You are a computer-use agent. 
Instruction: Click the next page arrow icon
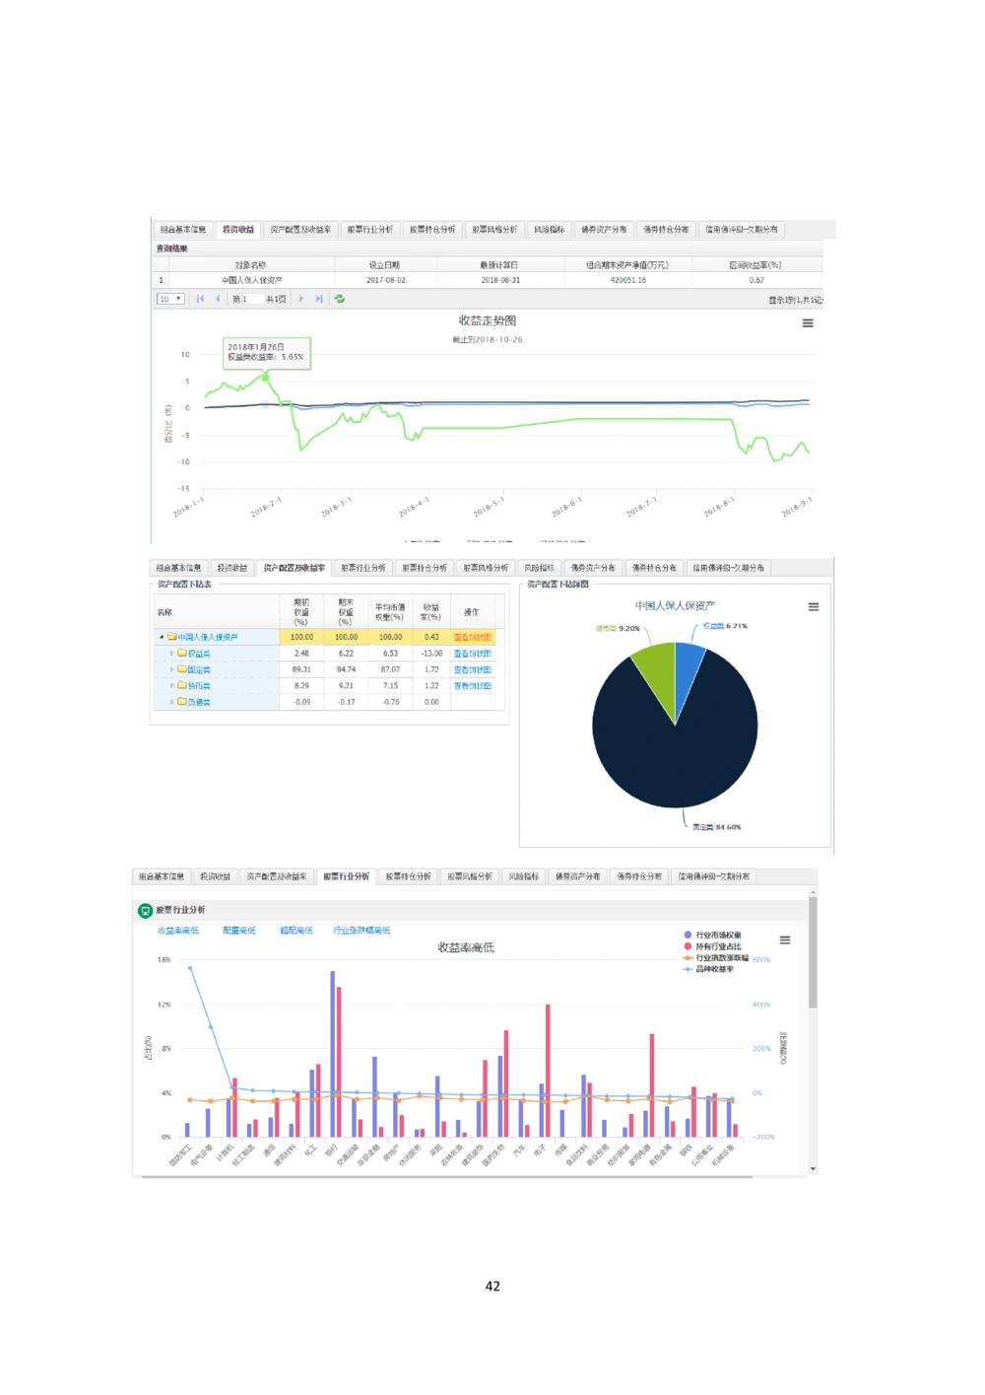point(301,299)
